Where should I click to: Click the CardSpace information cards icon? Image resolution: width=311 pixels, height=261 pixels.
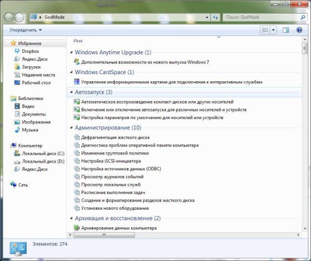tap(77, 82)
